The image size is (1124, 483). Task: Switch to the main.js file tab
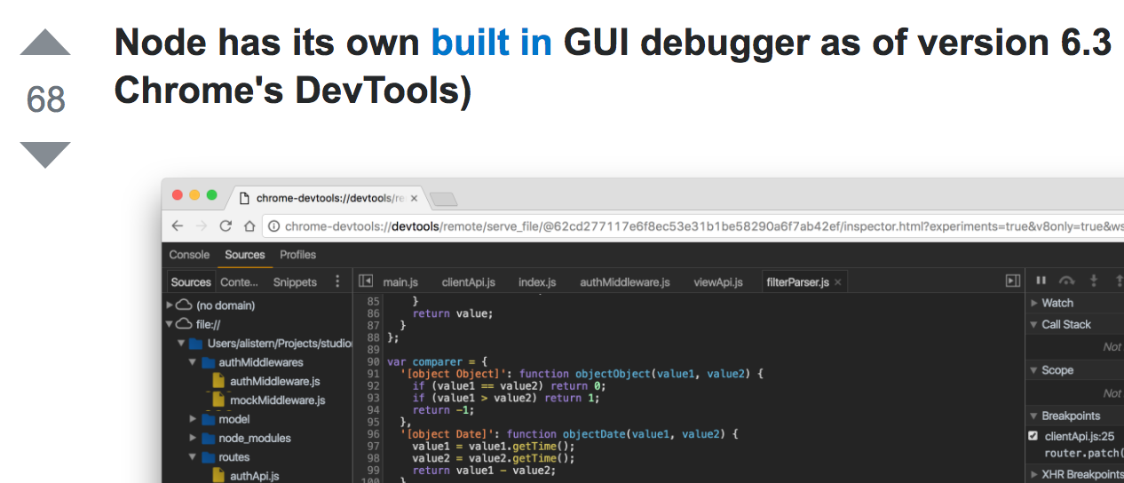coord(400,281)
